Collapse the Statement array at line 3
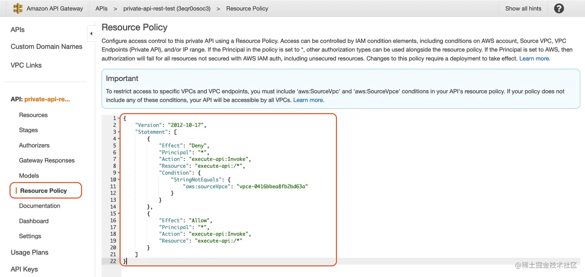Viewport: 585px width, 277px height. tap(119, 132)
